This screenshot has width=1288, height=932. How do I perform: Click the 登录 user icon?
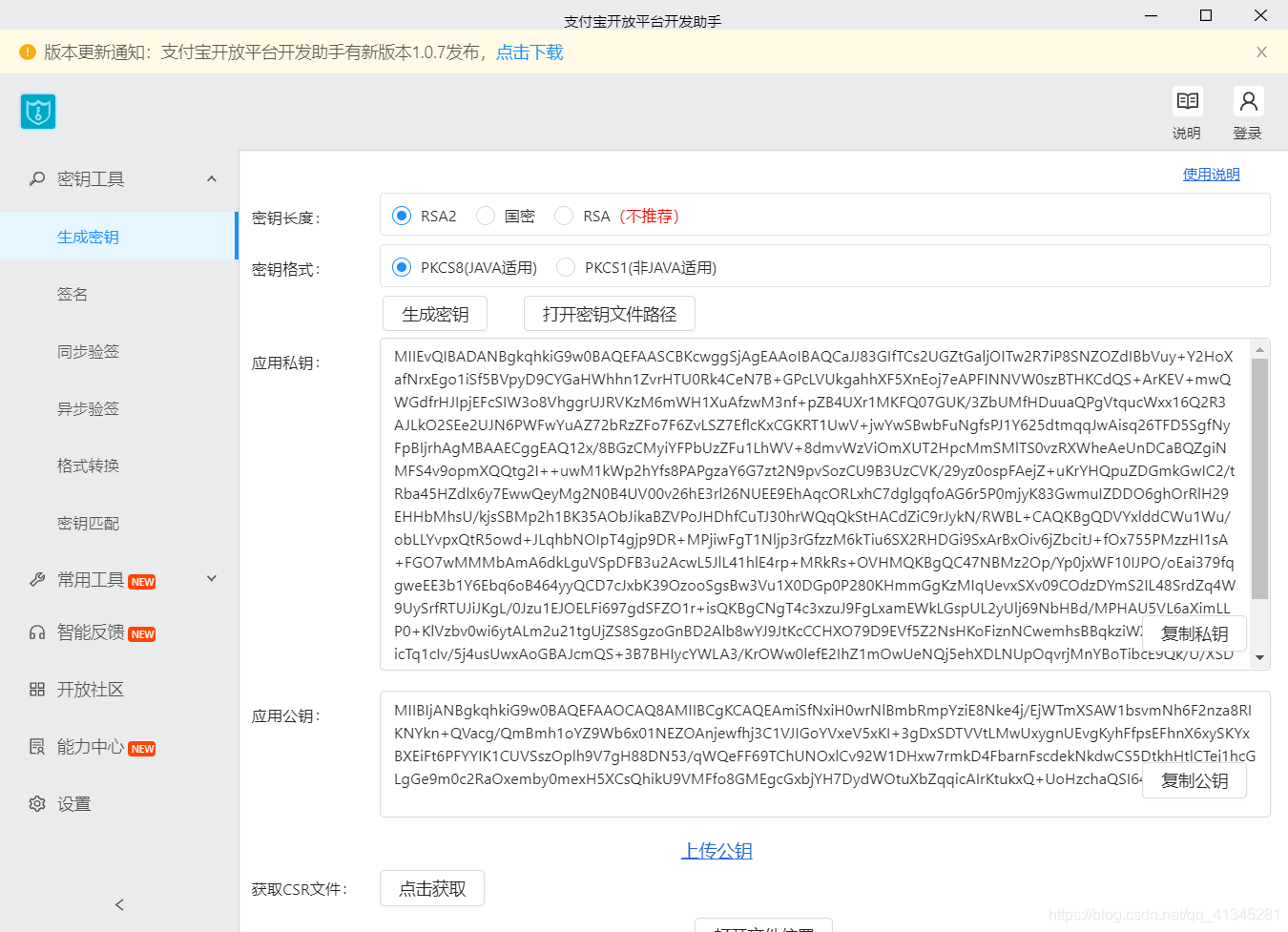click(x=1248, y=101)
